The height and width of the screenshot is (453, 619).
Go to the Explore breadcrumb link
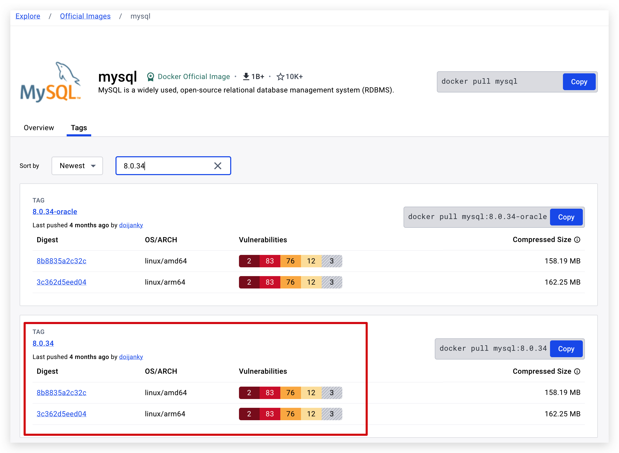[28, 16]
